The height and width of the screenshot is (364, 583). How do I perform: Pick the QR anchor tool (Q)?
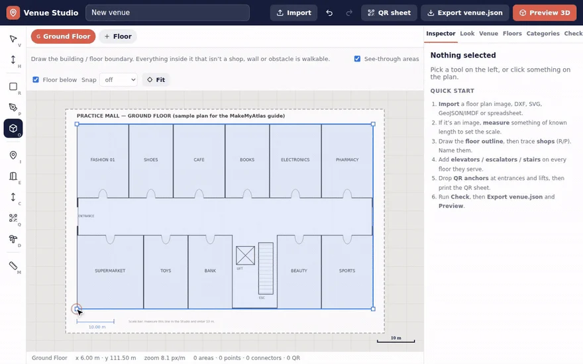(13, 218)
